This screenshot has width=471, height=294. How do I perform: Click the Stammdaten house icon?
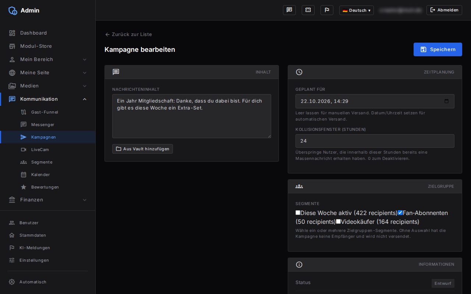[x=12, y=235]
